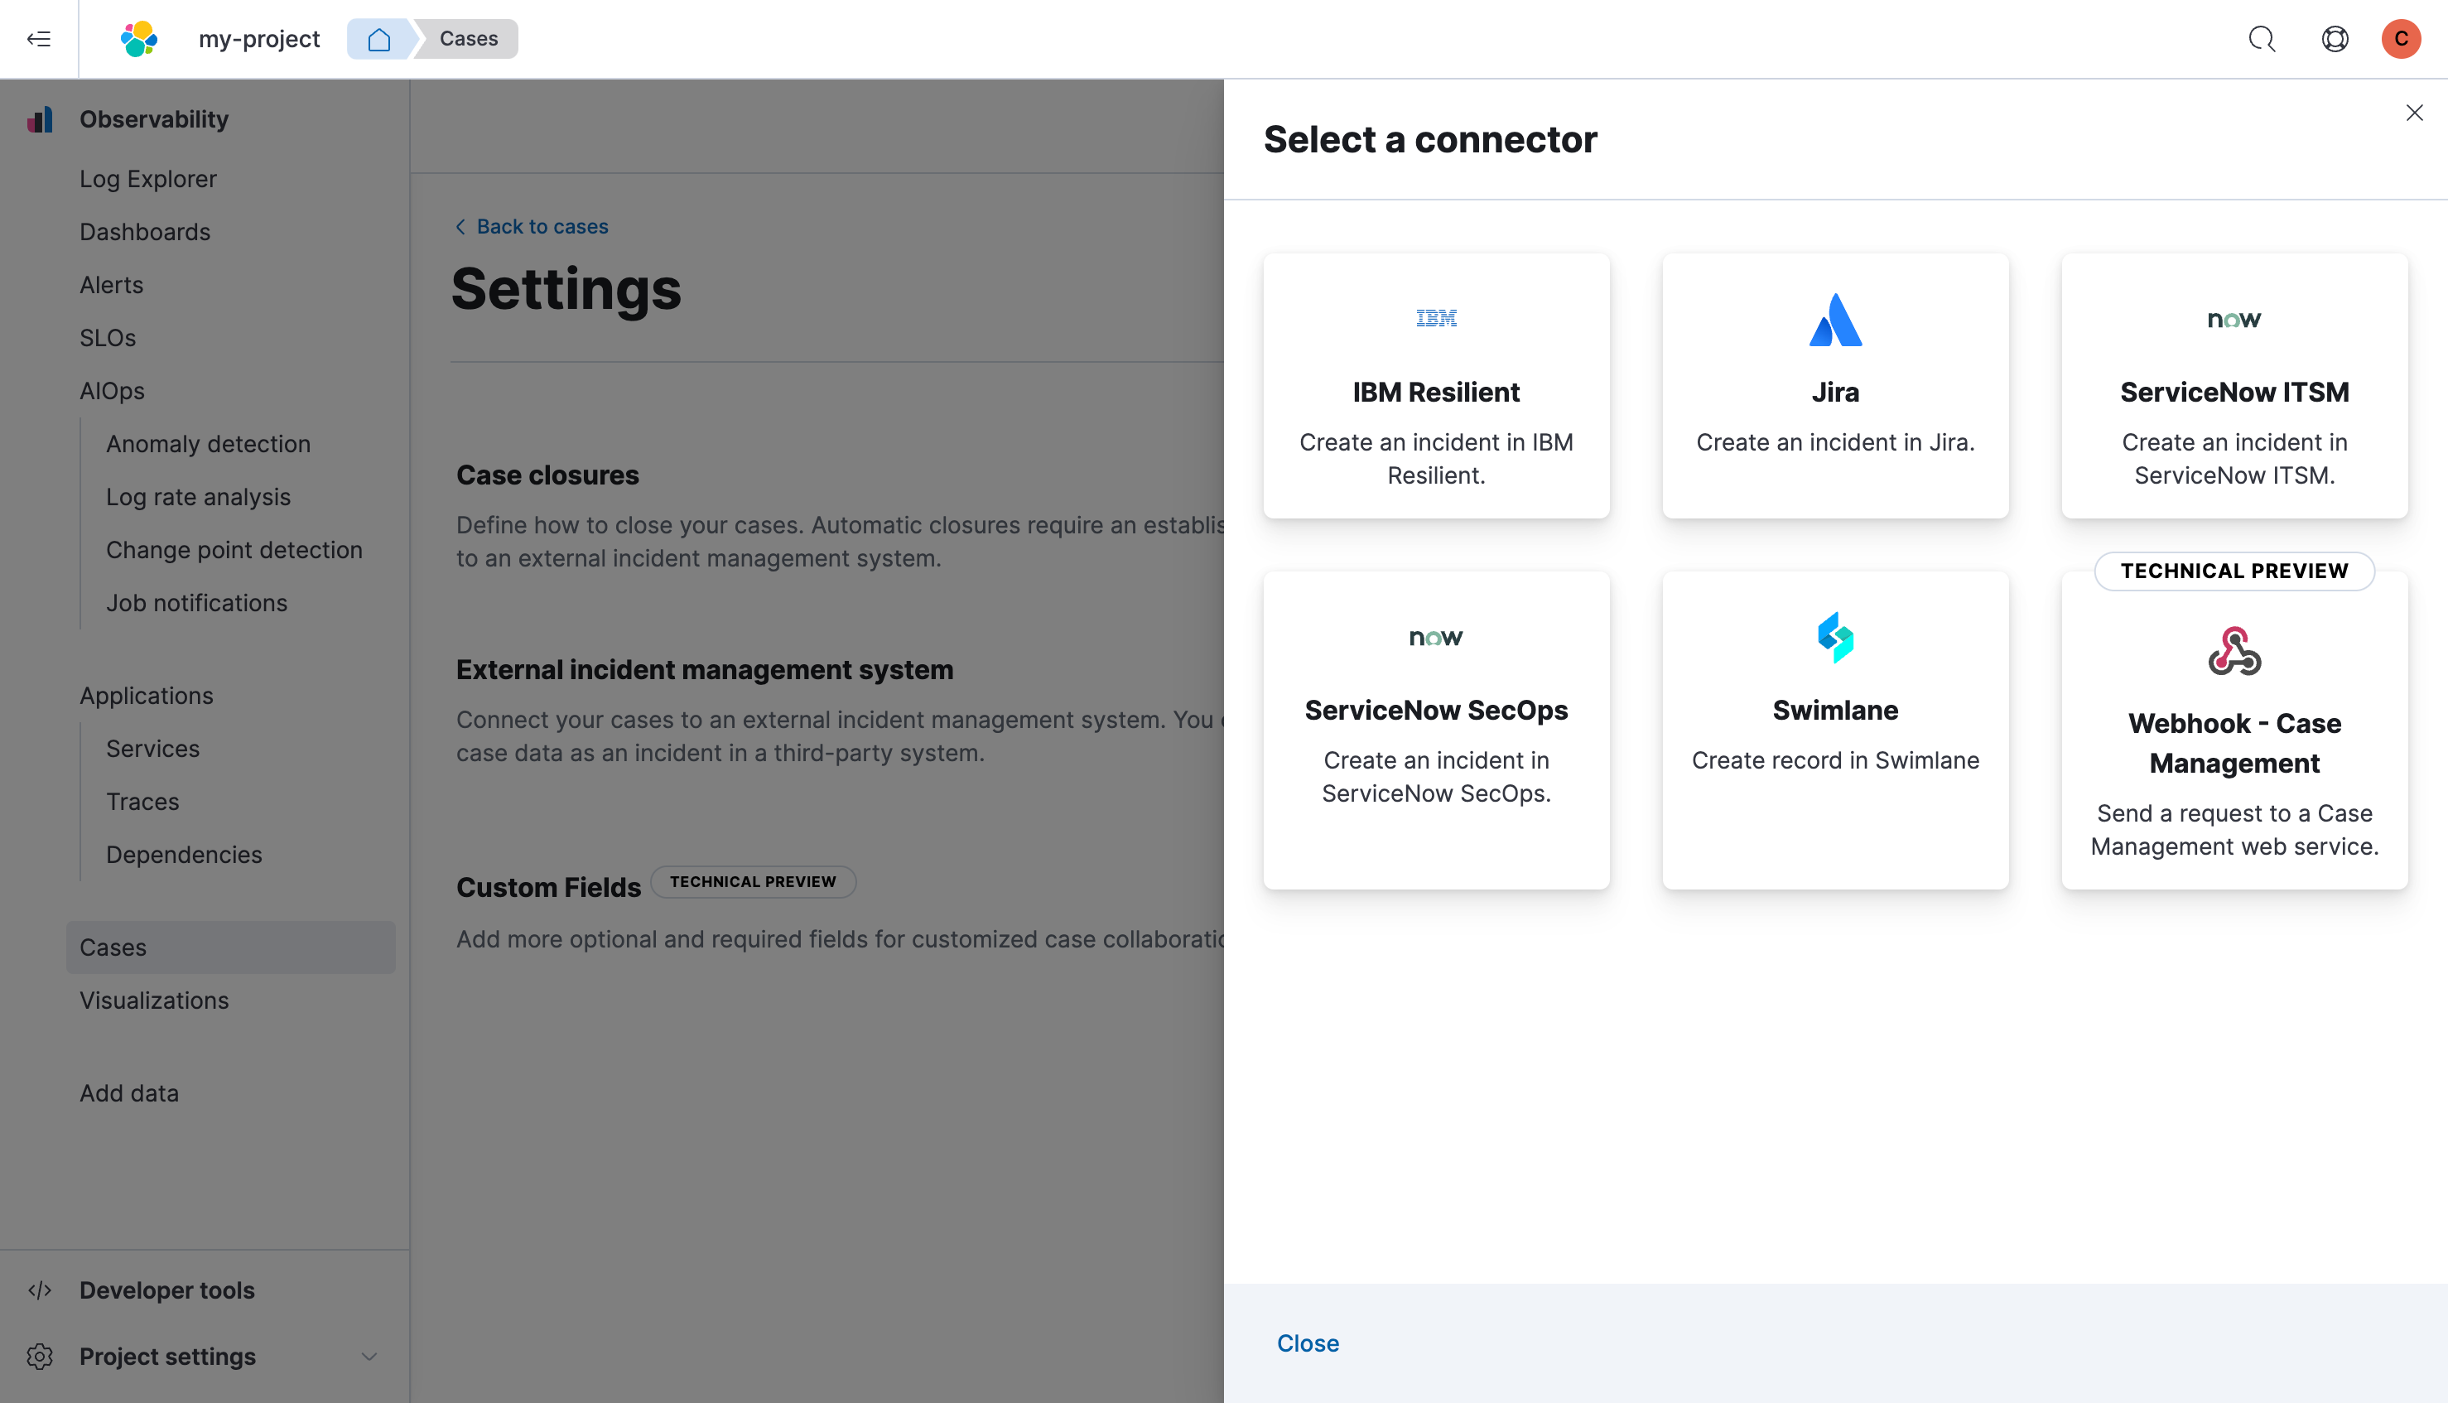Go to Dashboards in the sidebar
This screenshot has height=1403, width=2448.
144,232
